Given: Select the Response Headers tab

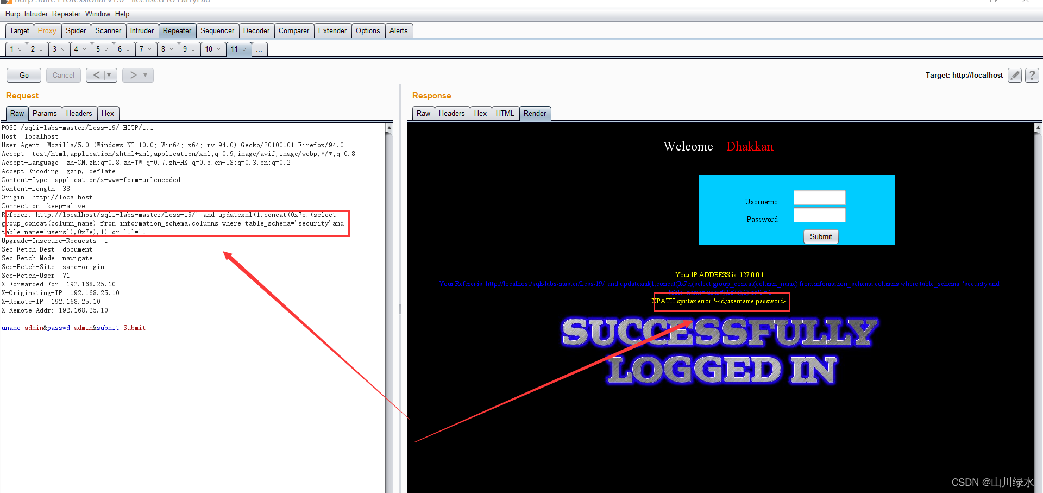Looking at the screenshot, I should click(452, 113).
